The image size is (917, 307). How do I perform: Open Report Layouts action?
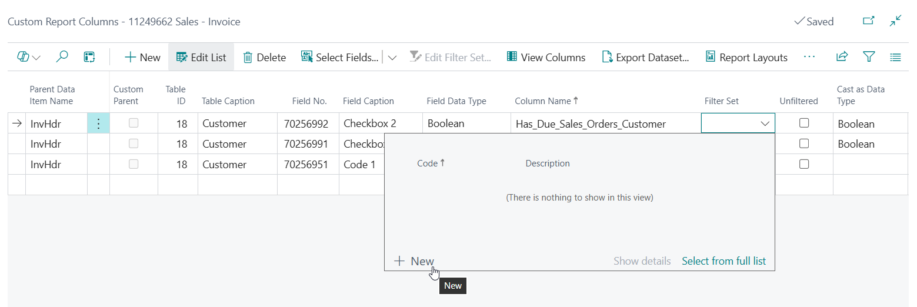[746, 57]
